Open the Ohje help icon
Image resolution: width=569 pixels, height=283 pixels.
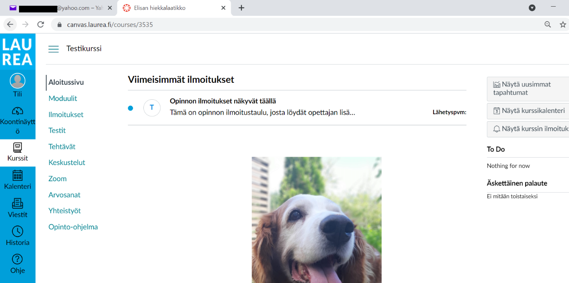[x=17, y=259]
